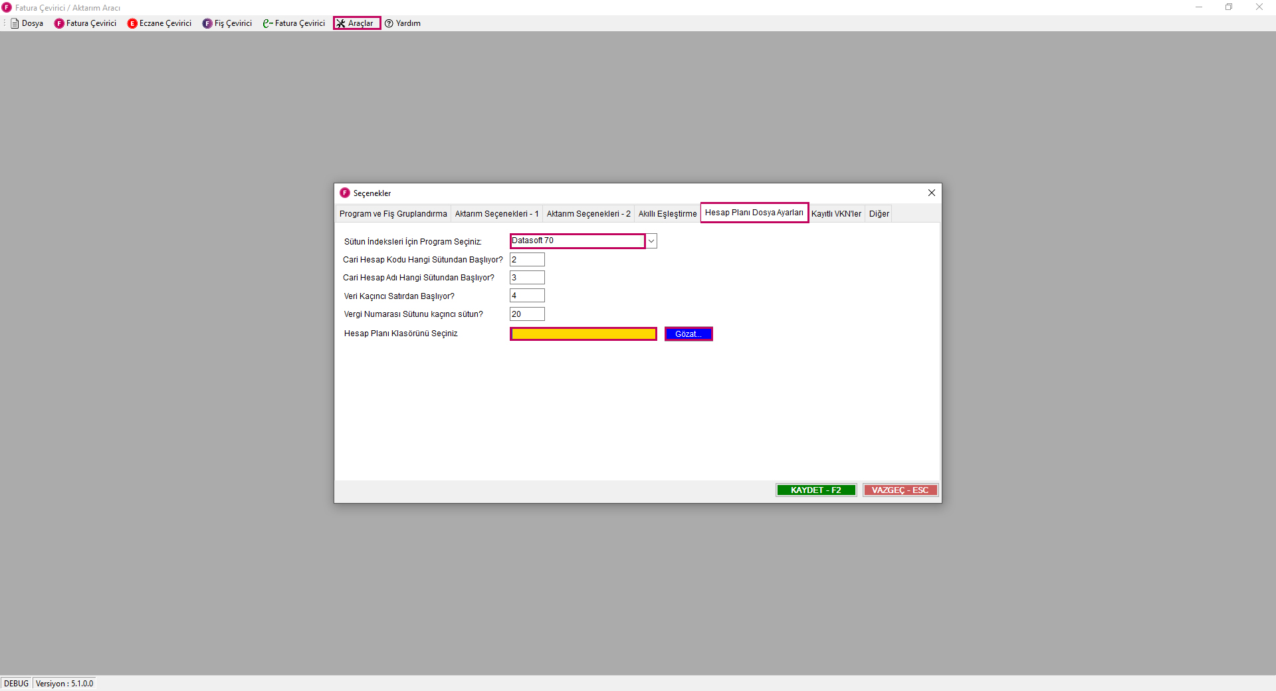Viewport: 1276px width, 691px height.
Task: Open the Araçlar tools menu
Action: (357, 23)
